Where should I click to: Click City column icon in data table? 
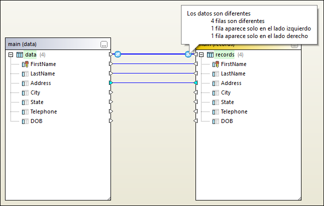pyautogui.click(x=25, y=93)
